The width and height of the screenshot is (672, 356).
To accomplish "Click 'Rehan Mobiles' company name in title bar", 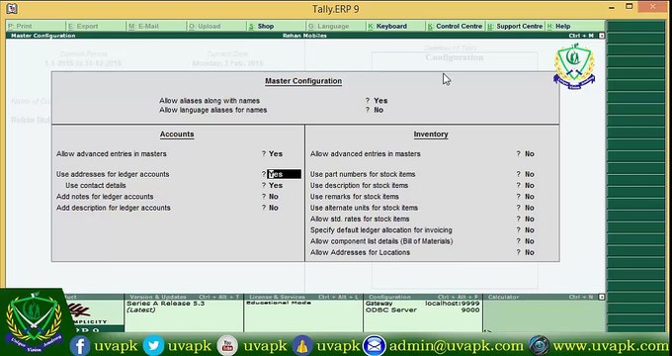I will pos(304,36).
